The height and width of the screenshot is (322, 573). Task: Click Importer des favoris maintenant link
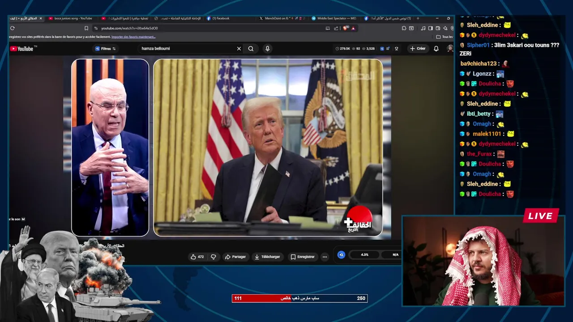click(133, 37)
